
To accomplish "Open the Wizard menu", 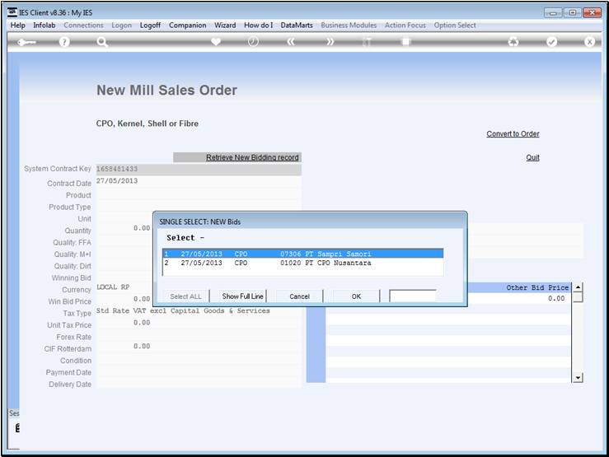I will 225,26.
